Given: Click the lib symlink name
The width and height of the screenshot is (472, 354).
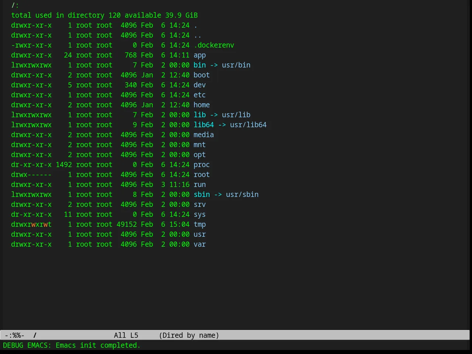Looking at the screenshot, I should 199,115.
